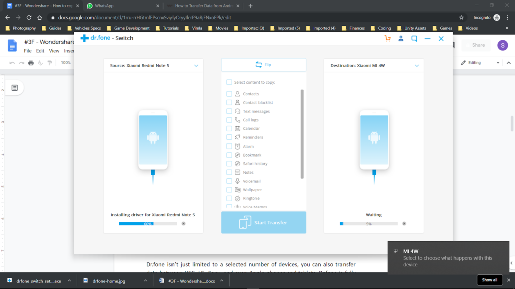Viewport: 515px width, 289px height.
Task: Cancel the MI 4W waiting progress
Action: pos(404,223)
